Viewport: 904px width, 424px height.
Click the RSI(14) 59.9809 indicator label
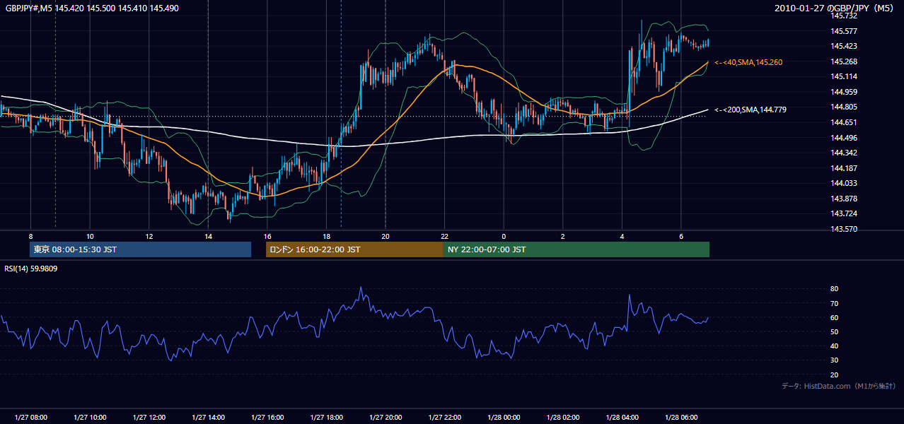(x=31, y=269)
